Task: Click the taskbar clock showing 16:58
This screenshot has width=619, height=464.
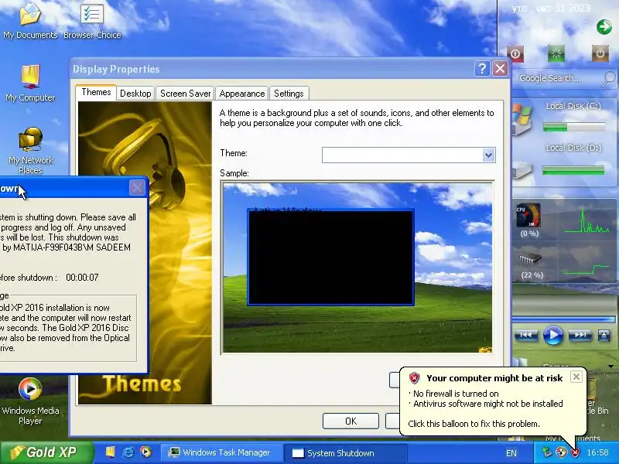Action: [597, 452]
